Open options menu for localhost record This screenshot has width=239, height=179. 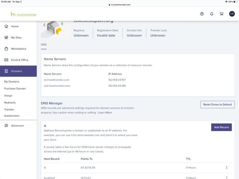point(227,177)
